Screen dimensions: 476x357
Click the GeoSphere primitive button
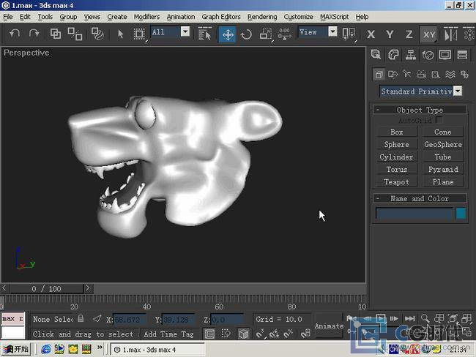pos(443,144)
